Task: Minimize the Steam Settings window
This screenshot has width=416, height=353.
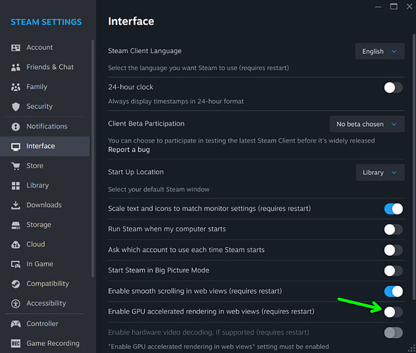Action: [x=378, y=6]
